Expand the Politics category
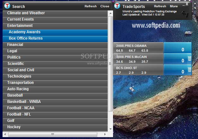Screen dimensions: 198x139 [x=55, y=58]
